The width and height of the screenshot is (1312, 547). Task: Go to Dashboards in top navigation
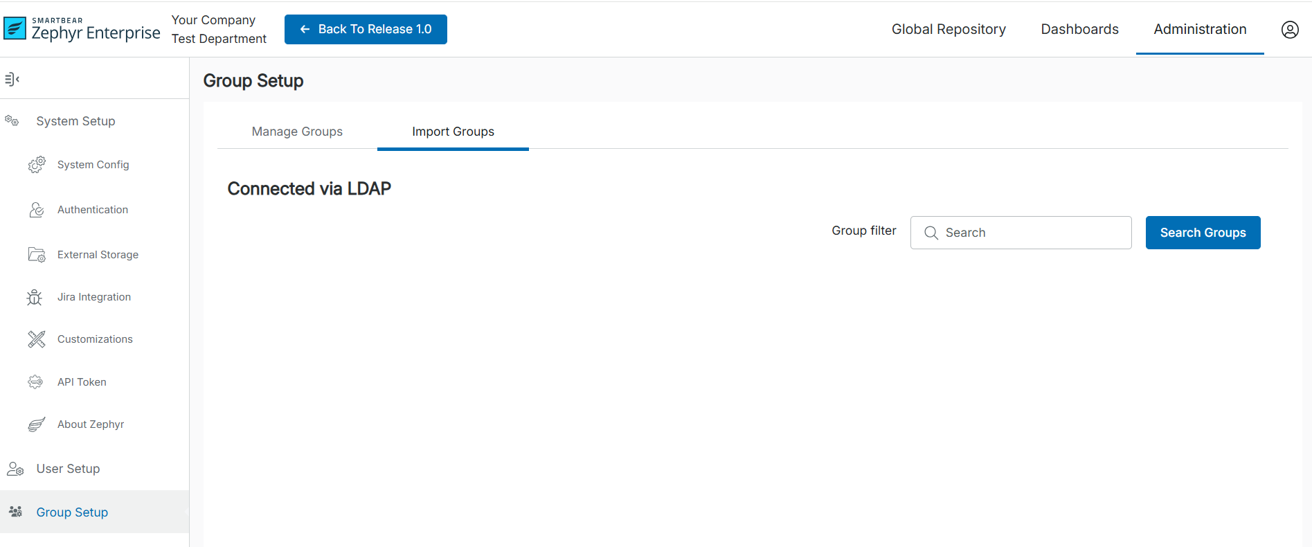1079,29
